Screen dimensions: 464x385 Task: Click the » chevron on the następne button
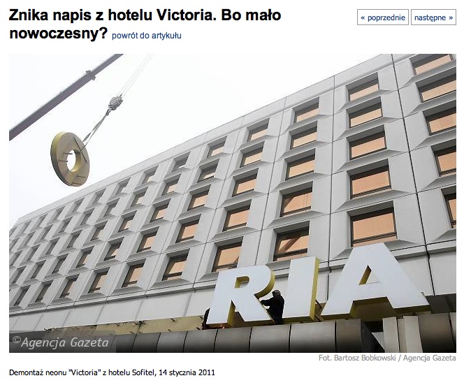[x=451, y=17]
